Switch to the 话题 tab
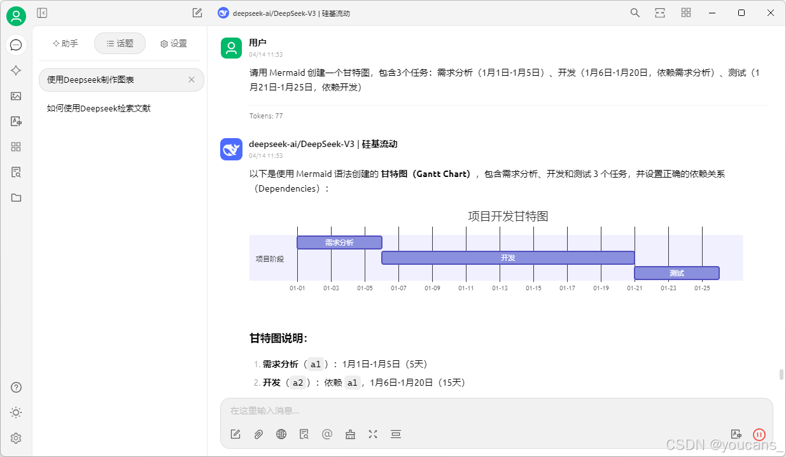Viewport: 786px width, 457px height. click(120, 43)
